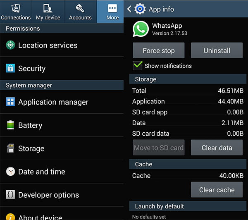The image size is (248, 220).
Task: Click the Storage section header in App info
Action: [188, 79]
